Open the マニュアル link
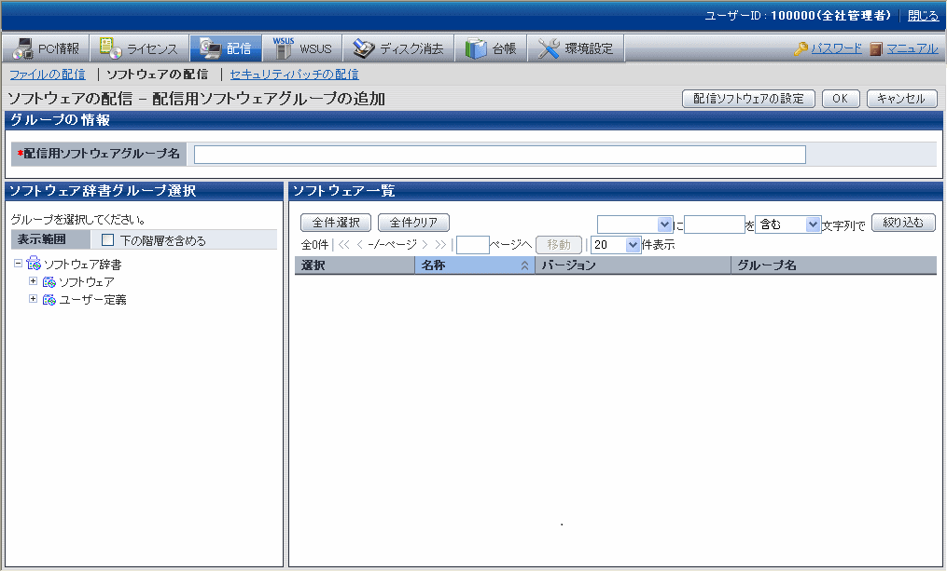The width and height of the screenshot is (947, 571). point(912,48)
